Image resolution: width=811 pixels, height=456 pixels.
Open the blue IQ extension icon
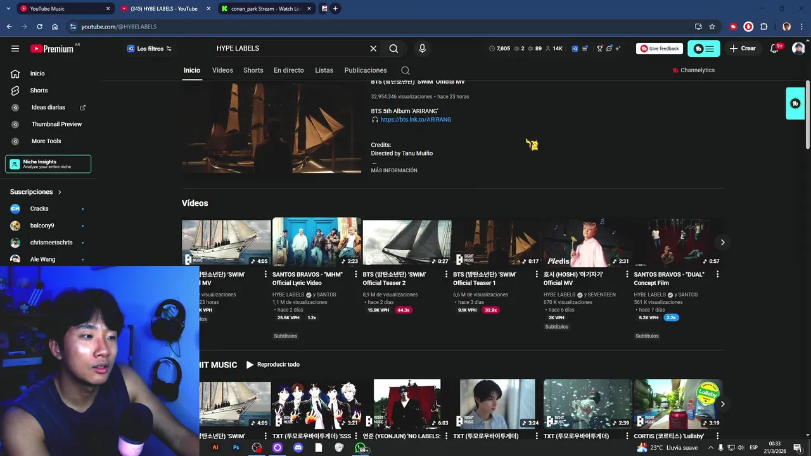(575, 49)
